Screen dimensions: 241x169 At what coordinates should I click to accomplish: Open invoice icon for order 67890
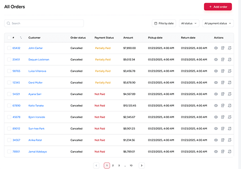222,105
